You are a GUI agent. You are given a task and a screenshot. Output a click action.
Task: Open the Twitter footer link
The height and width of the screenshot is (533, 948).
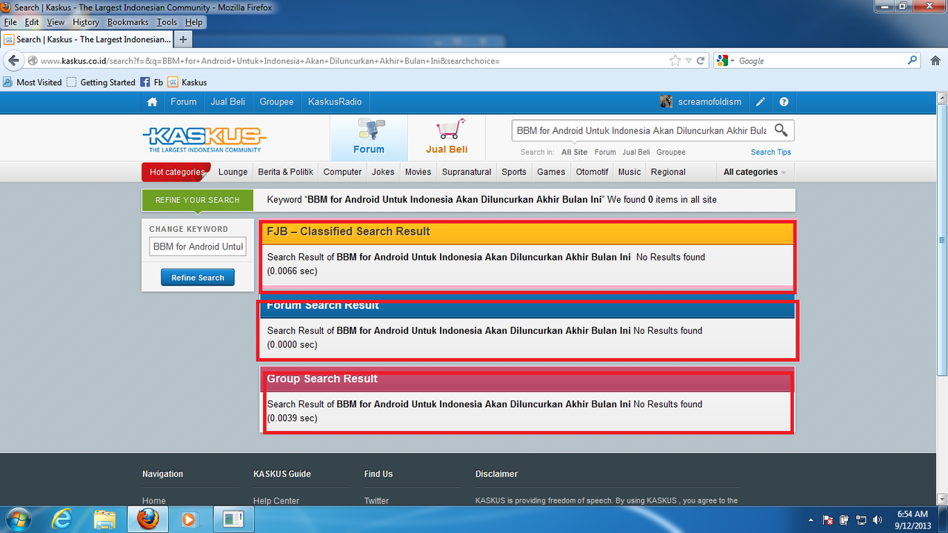click(376, 501)
